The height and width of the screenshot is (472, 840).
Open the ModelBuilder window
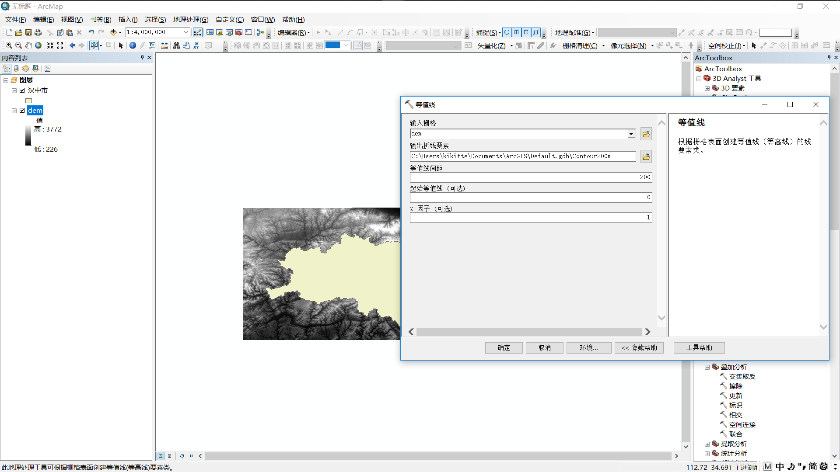261,32
